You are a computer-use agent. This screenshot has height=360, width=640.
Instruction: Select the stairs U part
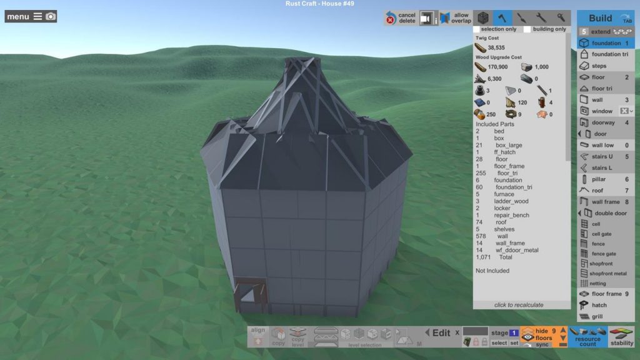pyautogui.click(x=606, y=156)
